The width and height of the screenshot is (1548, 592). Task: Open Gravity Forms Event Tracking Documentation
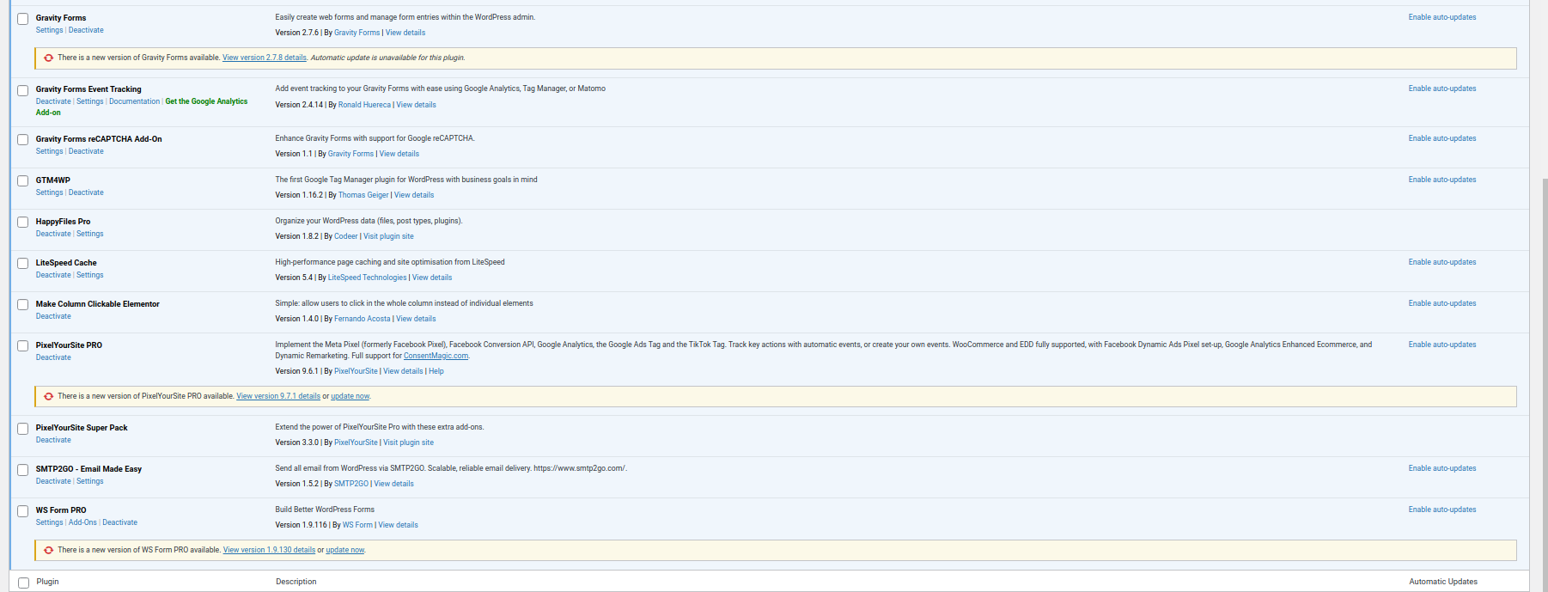pyautogui.click(x=134, y=101)
